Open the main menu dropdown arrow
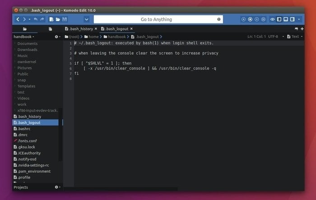316x200 pixels. (x=299, y=19)
